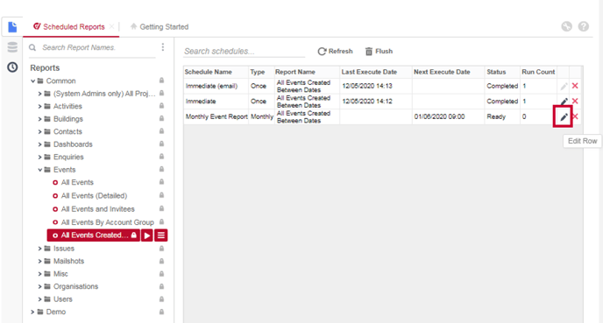Expand the Mailshots folder
The width and height of the screenshot is (603, 323).
click(39, 261)
